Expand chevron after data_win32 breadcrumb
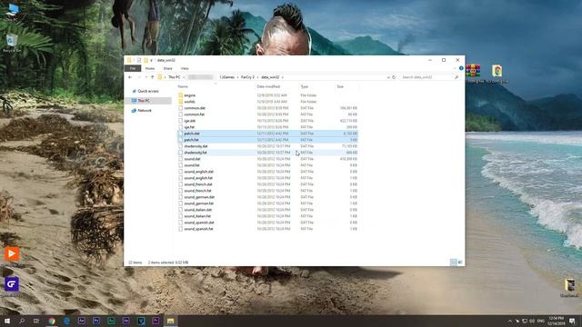 coord(283,77)
